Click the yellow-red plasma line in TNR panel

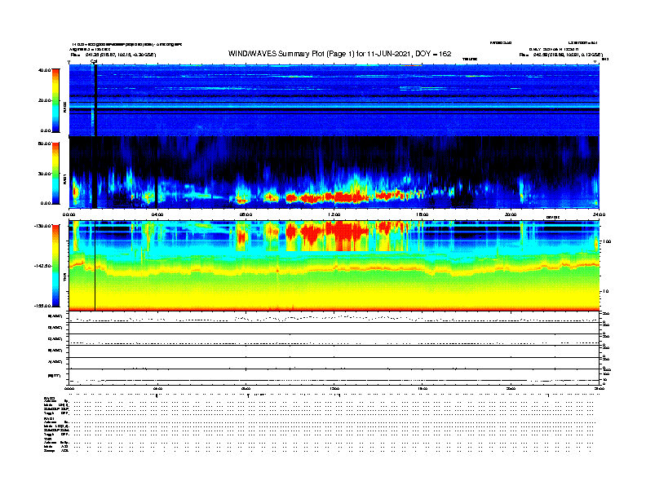334,267
